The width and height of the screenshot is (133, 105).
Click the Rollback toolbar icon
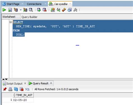45,10
